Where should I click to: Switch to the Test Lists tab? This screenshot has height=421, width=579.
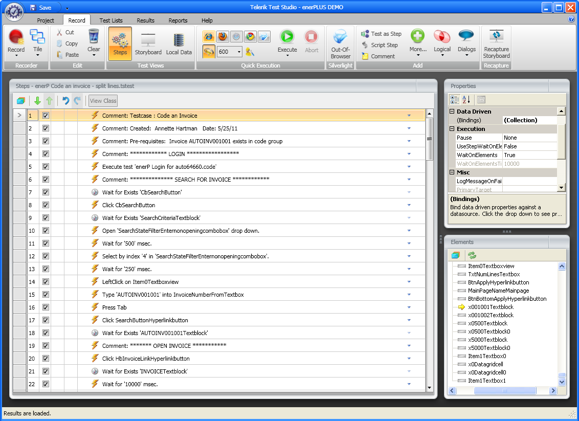(x=111, y=20)
